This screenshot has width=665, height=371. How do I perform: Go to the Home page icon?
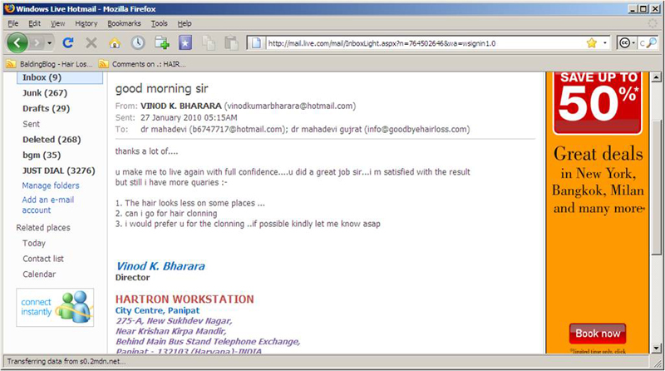[x=115, y=42]
